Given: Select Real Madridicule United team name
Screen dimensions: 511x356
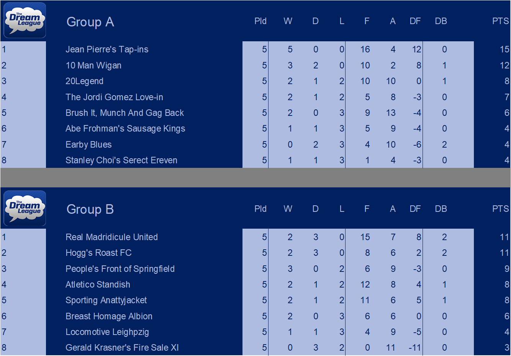Looking at the screenshot, I should click(x=111, y=237).
